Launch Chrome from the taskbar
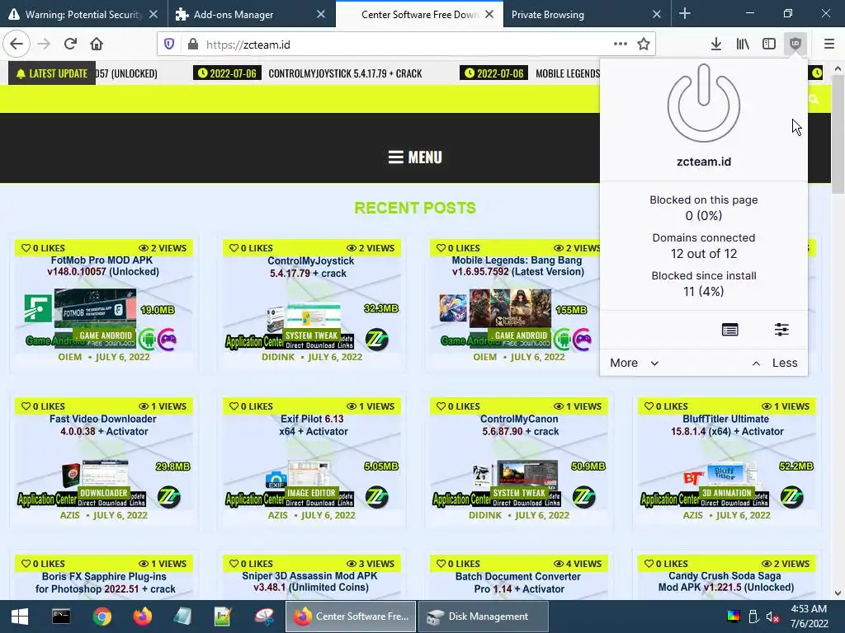The image size is (845, 633). [101, 617]
